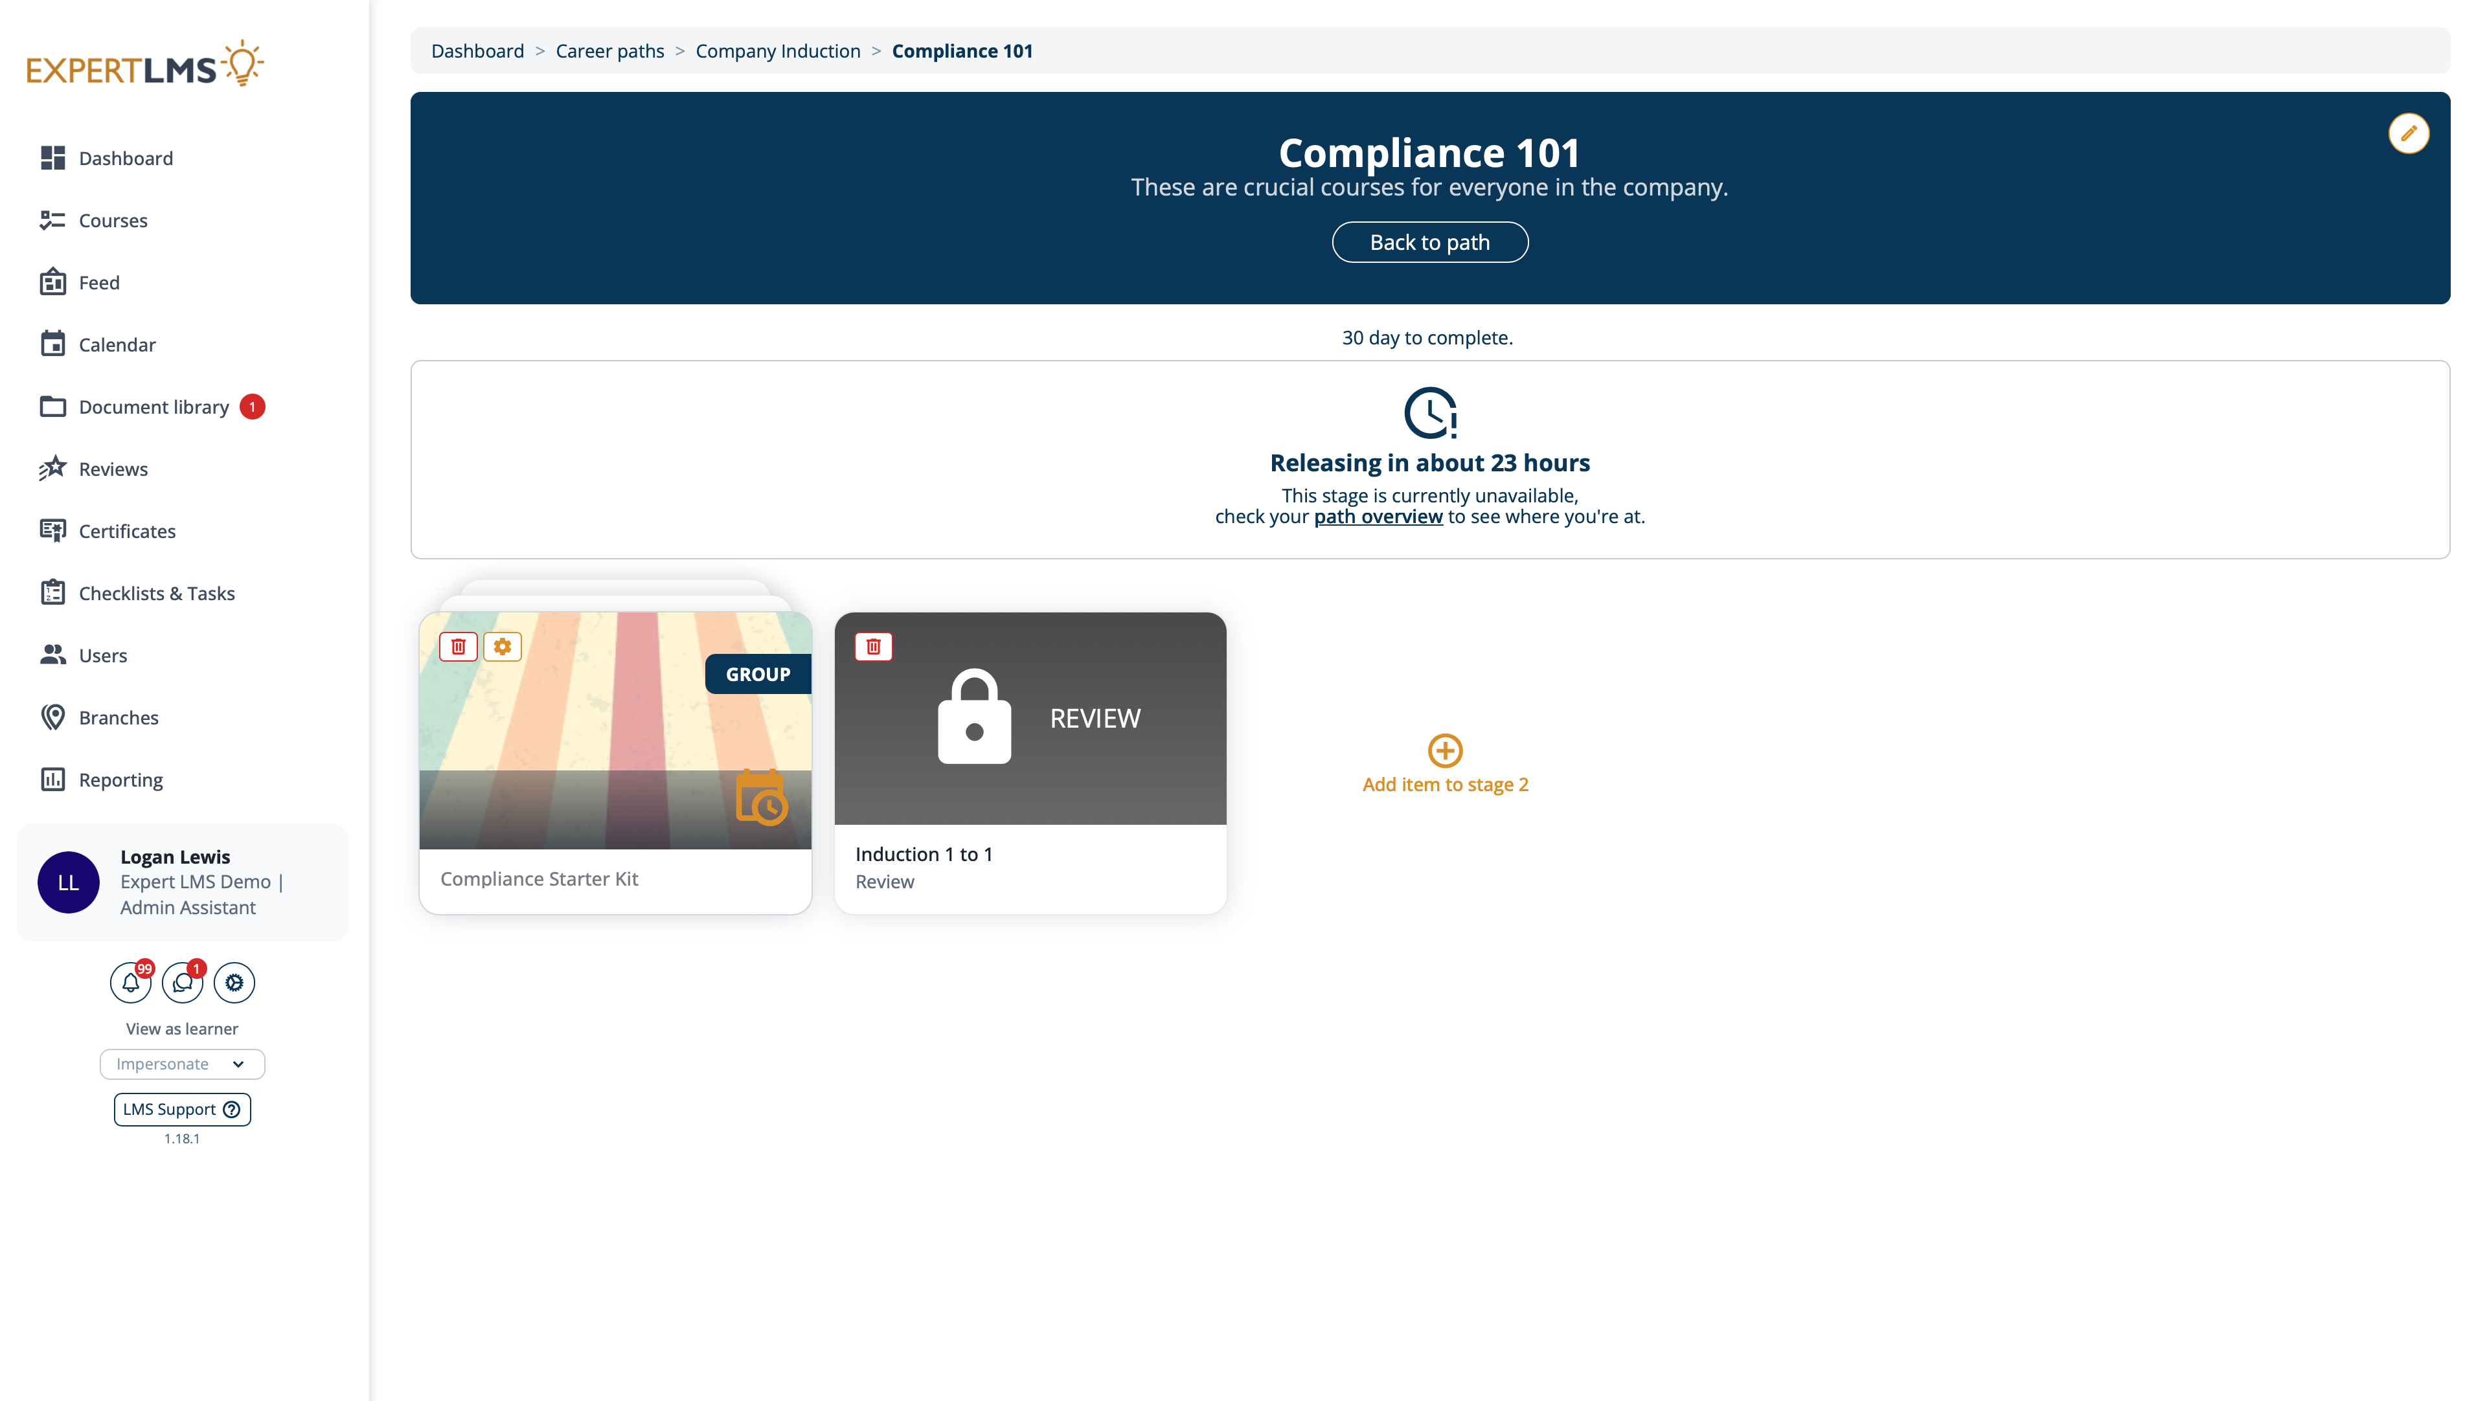Image resolution: width=2487 pixels, height=1401 pixels.
Task: Delete the Induction 1 to 1 review
Action: pyautogui.click(x=873, y=647)
